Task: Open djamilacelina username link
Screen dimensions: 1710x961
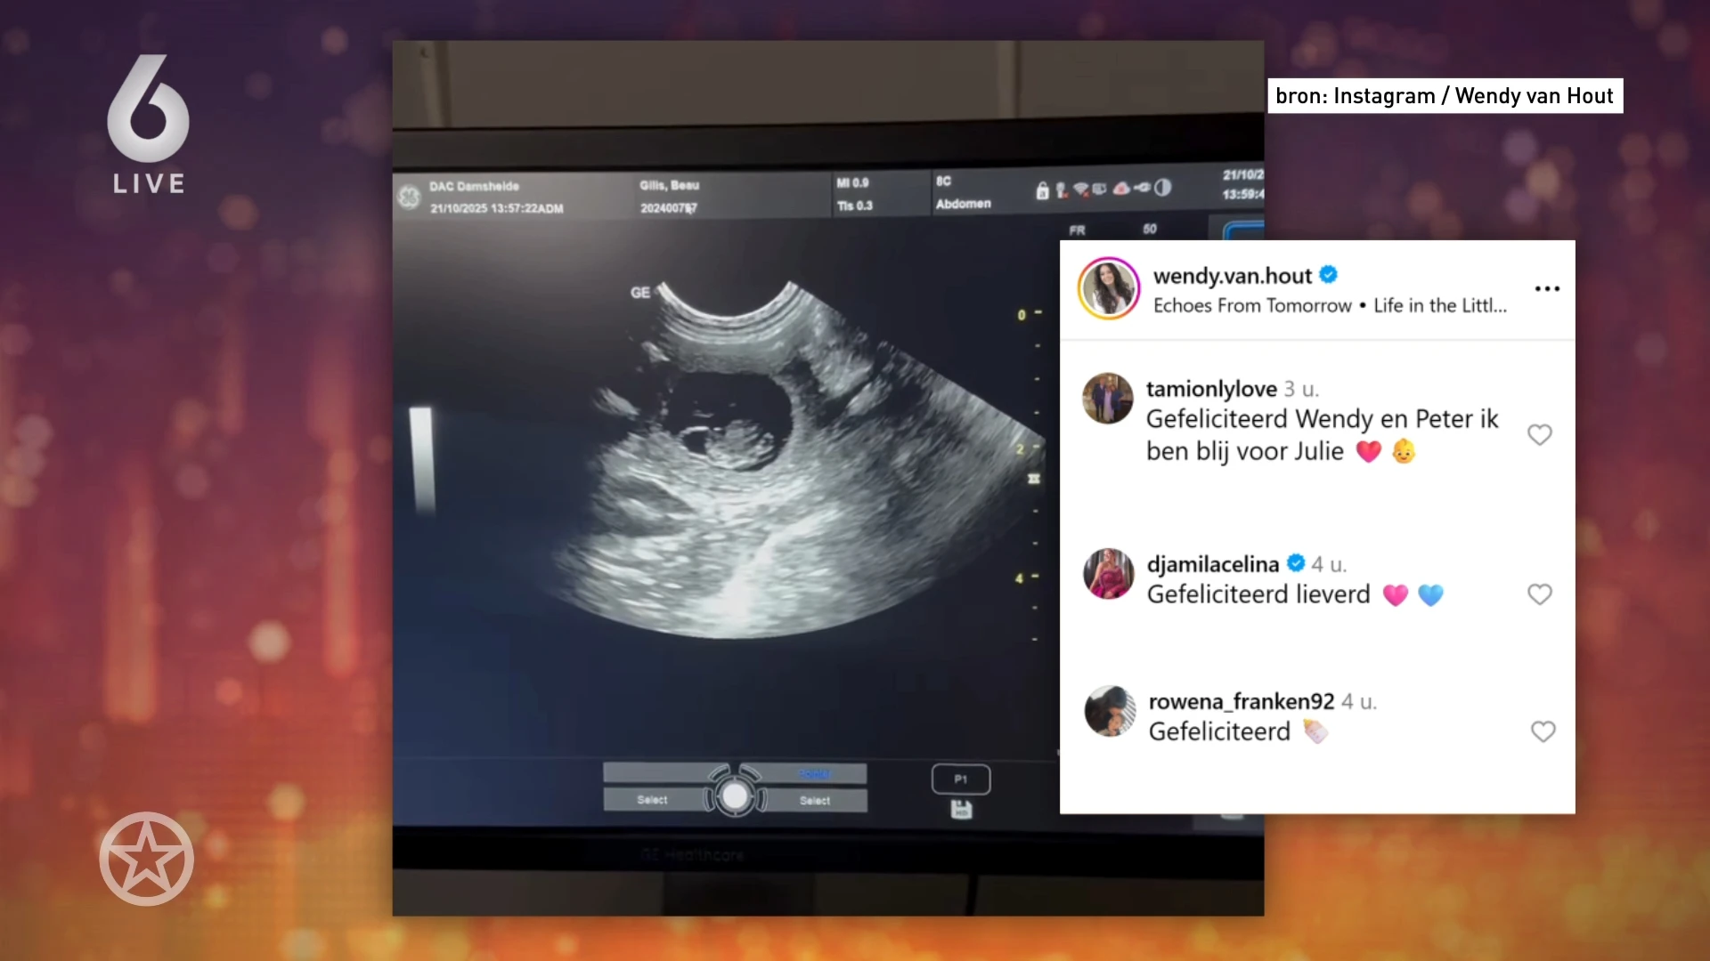Action: (x=1212, y=564)
